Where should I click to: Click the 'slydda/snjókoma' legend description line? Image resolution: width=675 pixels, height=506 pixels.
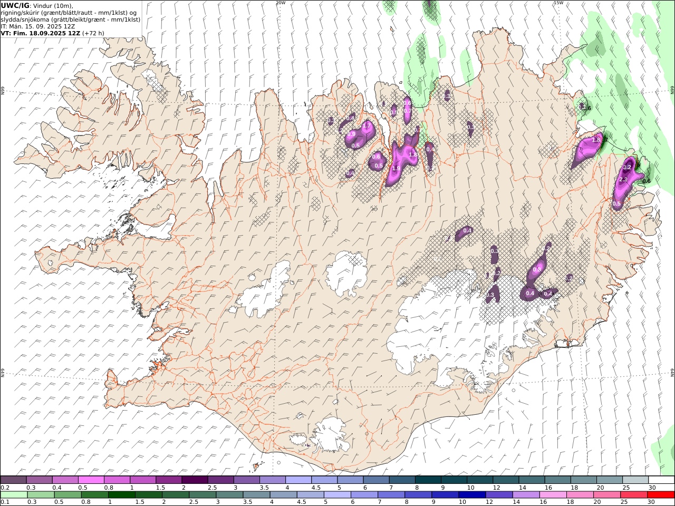(70, 20)
